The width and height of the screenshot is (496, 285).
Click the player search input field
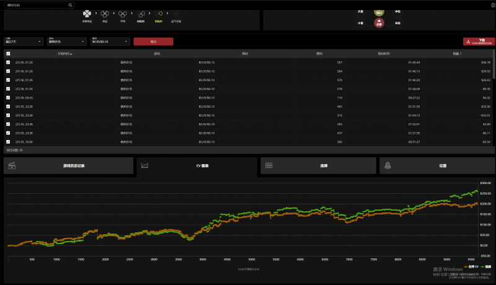pyautogui.click(x=34, y=5)
